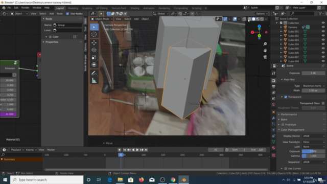Open the Sequencer color space dropdown

tap(313, 162)
